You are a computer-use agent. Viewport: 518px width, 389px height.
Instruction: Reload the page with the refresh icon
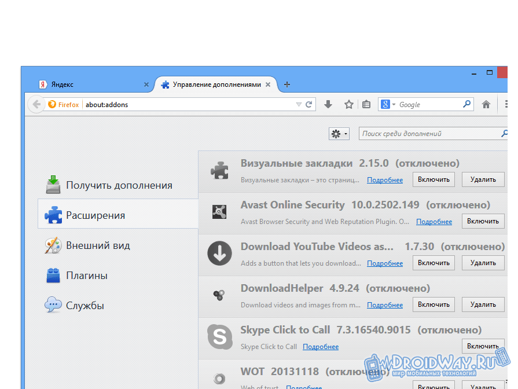coord(309,104)
